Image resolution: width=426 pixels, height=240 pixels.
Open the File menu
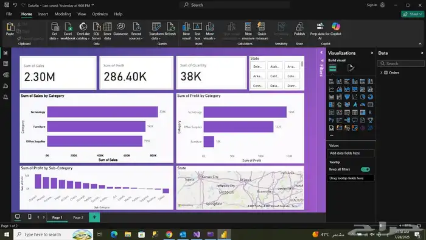pos(9,14)
